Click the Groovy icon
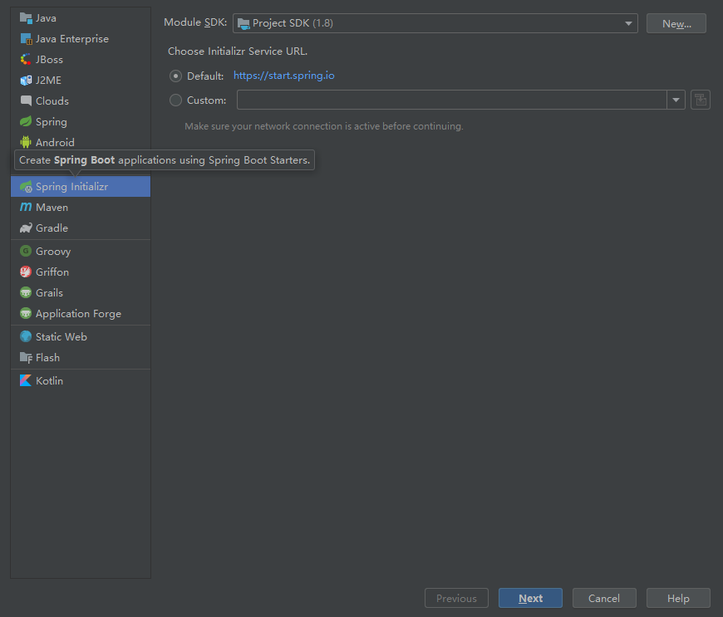The width and height of the screenshot is (723, 617). tap(26, 251)
